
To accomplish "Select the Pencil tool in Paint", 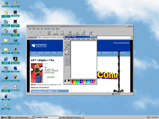I will point(65,51).
